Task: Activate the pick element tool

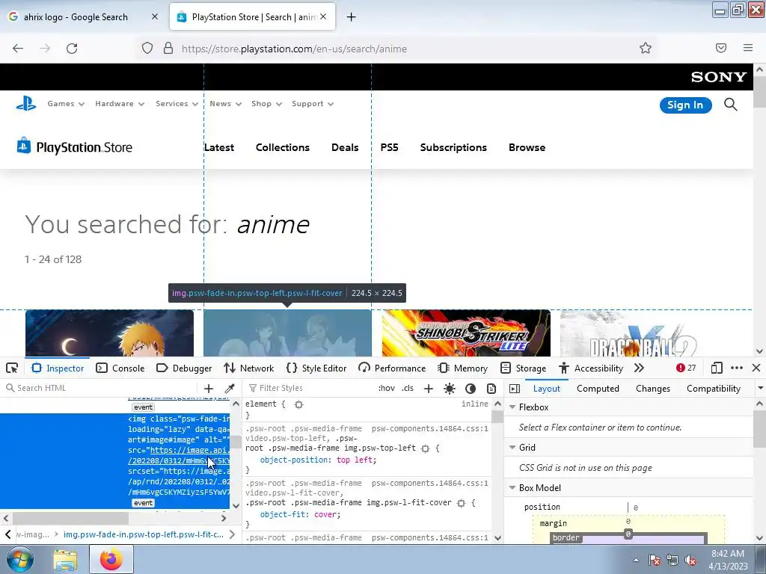Action: [12, 368]
